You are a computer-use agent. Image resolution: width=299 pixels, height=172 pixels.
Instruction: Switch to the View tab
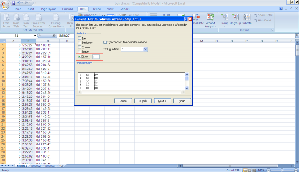110,9
